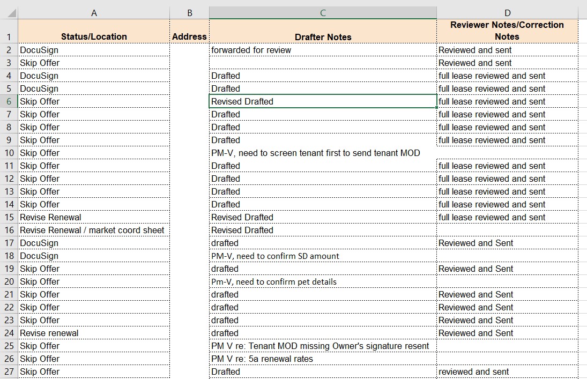This screenshot has height=379, width=587.
Task: Select Skip Offer cell in row 23
Action: [94, 320]
